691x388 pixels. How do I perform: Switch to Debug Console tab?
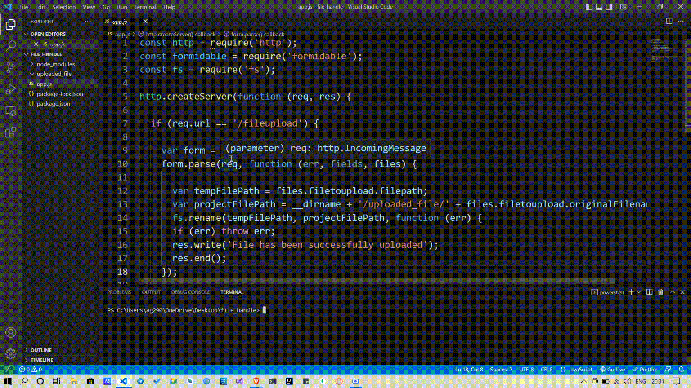coord(190,292)
